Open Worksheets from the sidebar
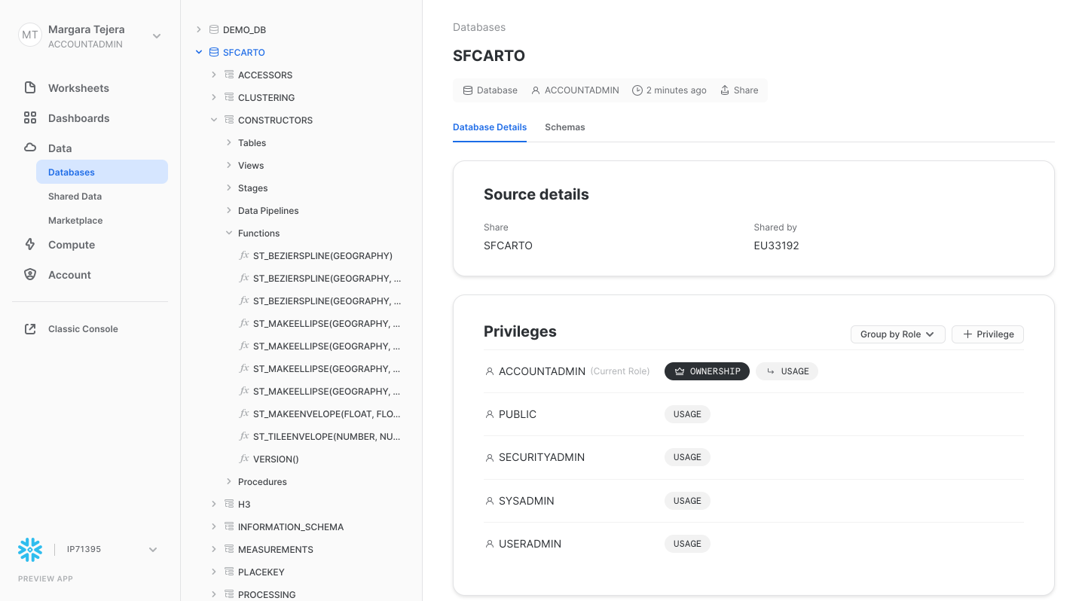Screen dimensions: 1085x601 click(x=78, y=88)
